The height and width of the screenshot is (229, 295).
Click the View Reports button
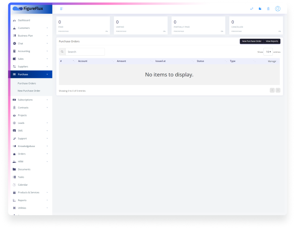coord(272,41)
